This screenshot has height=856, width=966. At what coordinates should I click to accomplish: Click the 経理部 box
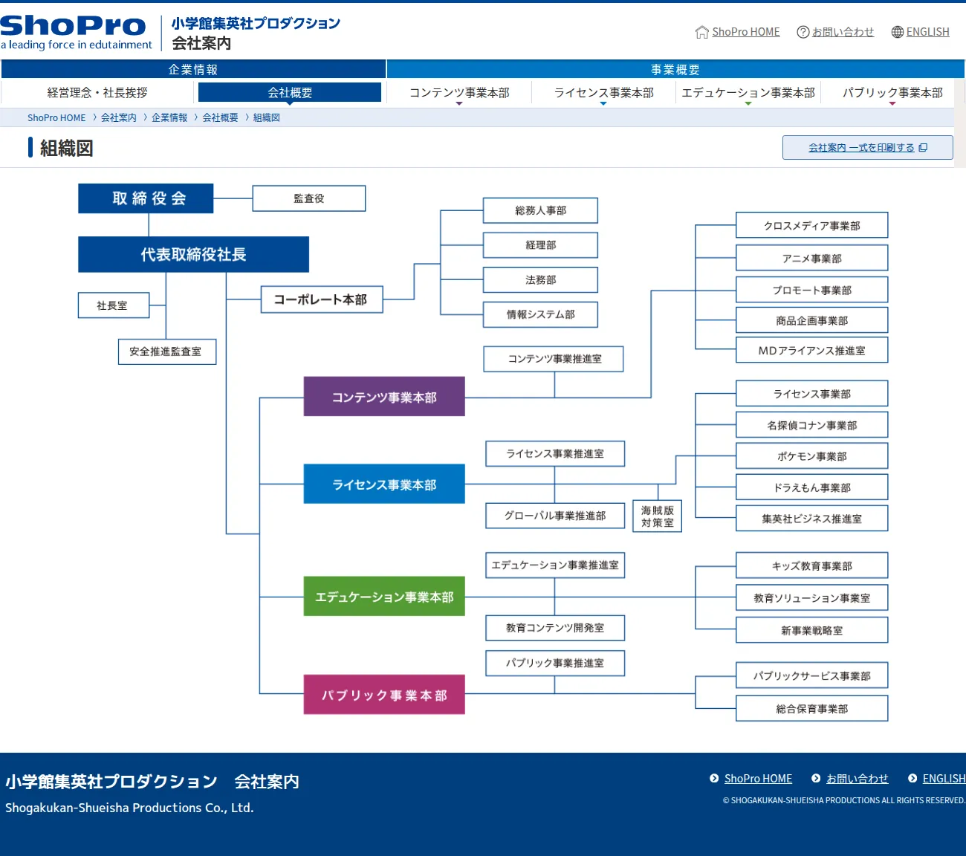(x=540, y=245)
